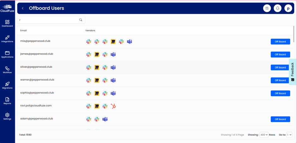Off Board warner@pepperwood.club
297x143 pixels.
point(280,80)
